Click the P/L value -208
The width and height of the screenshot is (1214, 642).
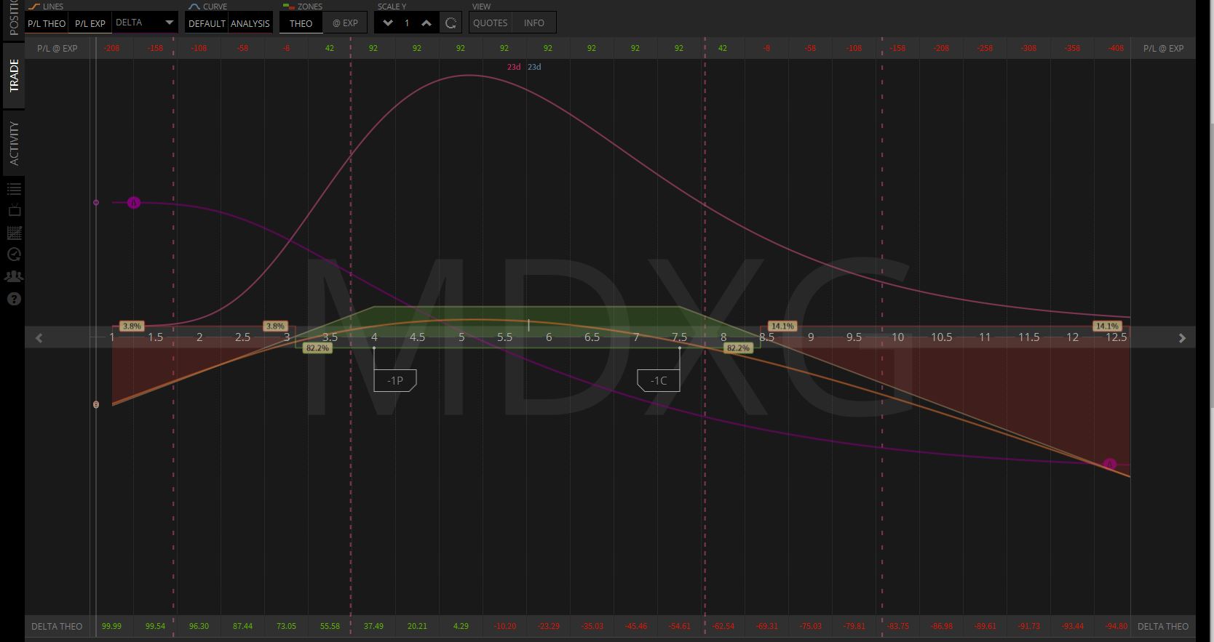111,49
